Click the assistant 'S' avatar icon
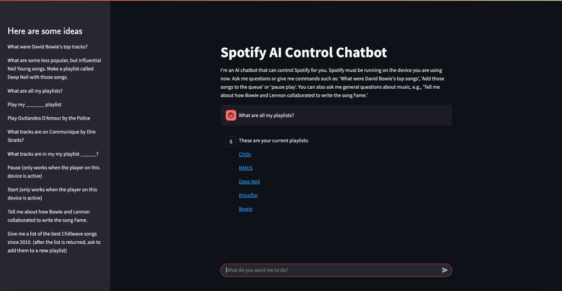Viewport: 562px width, 291px height. coord(231,141)
